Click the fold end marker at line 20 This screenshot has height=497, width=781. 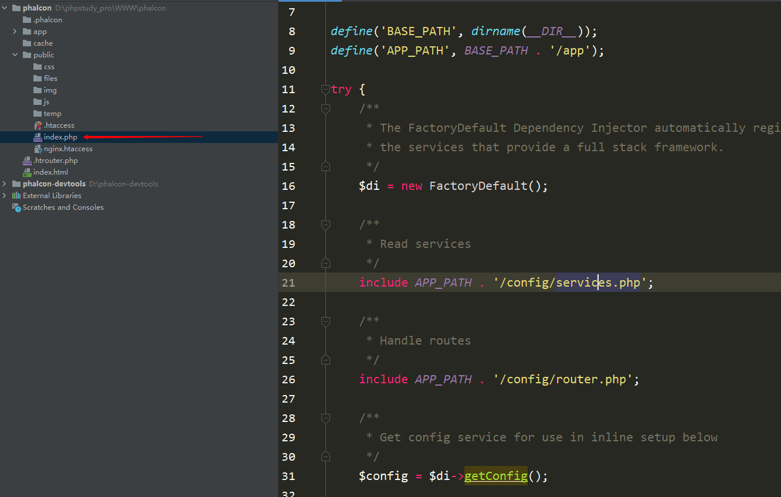coord(325,263)
